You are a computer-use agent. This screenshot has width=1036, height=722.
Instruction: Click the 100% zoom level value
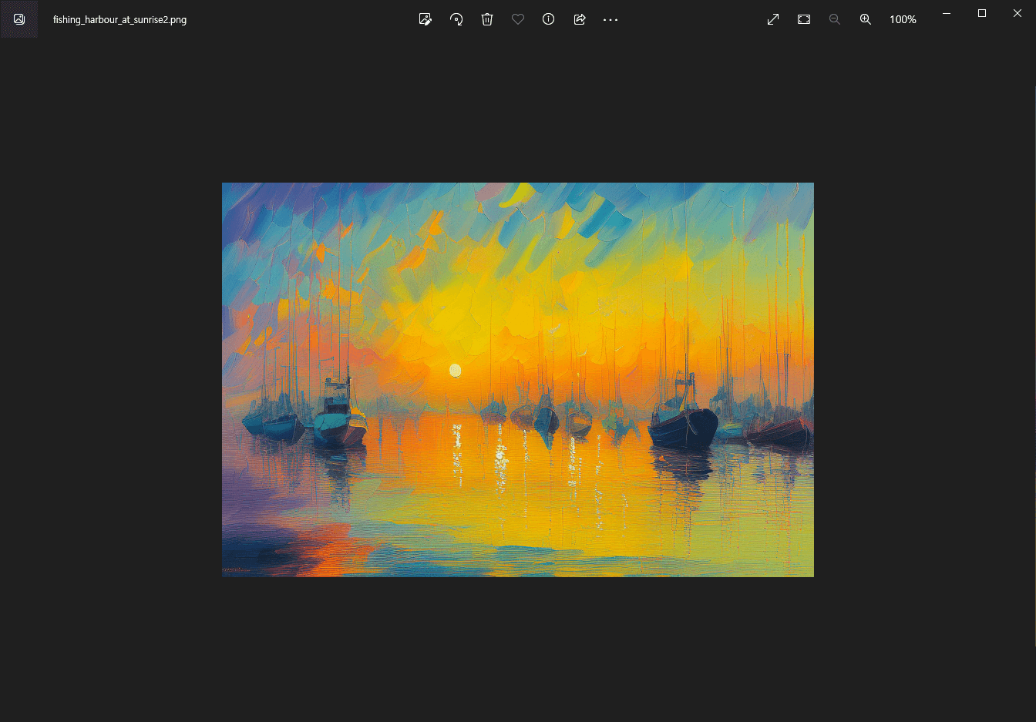(903, 19)
